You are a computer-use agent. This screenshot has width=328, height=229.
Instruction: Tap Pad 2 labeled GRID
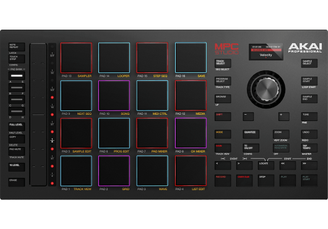114,171
